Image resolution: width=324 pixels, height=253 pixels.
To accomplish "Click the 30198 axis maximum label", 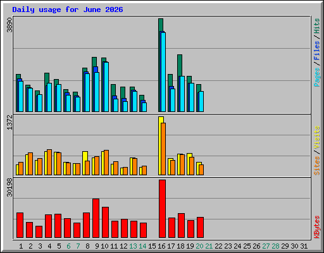I will coord(9,187).
